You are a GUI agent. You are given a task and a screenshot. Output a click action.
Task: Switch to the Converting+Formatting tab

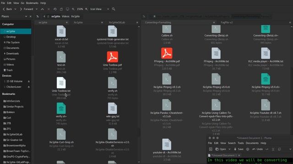coord(158,22)
